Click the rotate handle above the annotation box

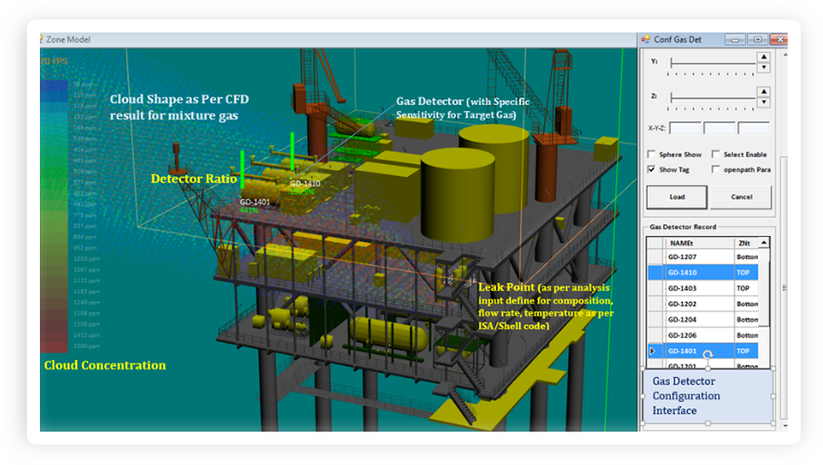pyautogui.click(x=708, y=355)
